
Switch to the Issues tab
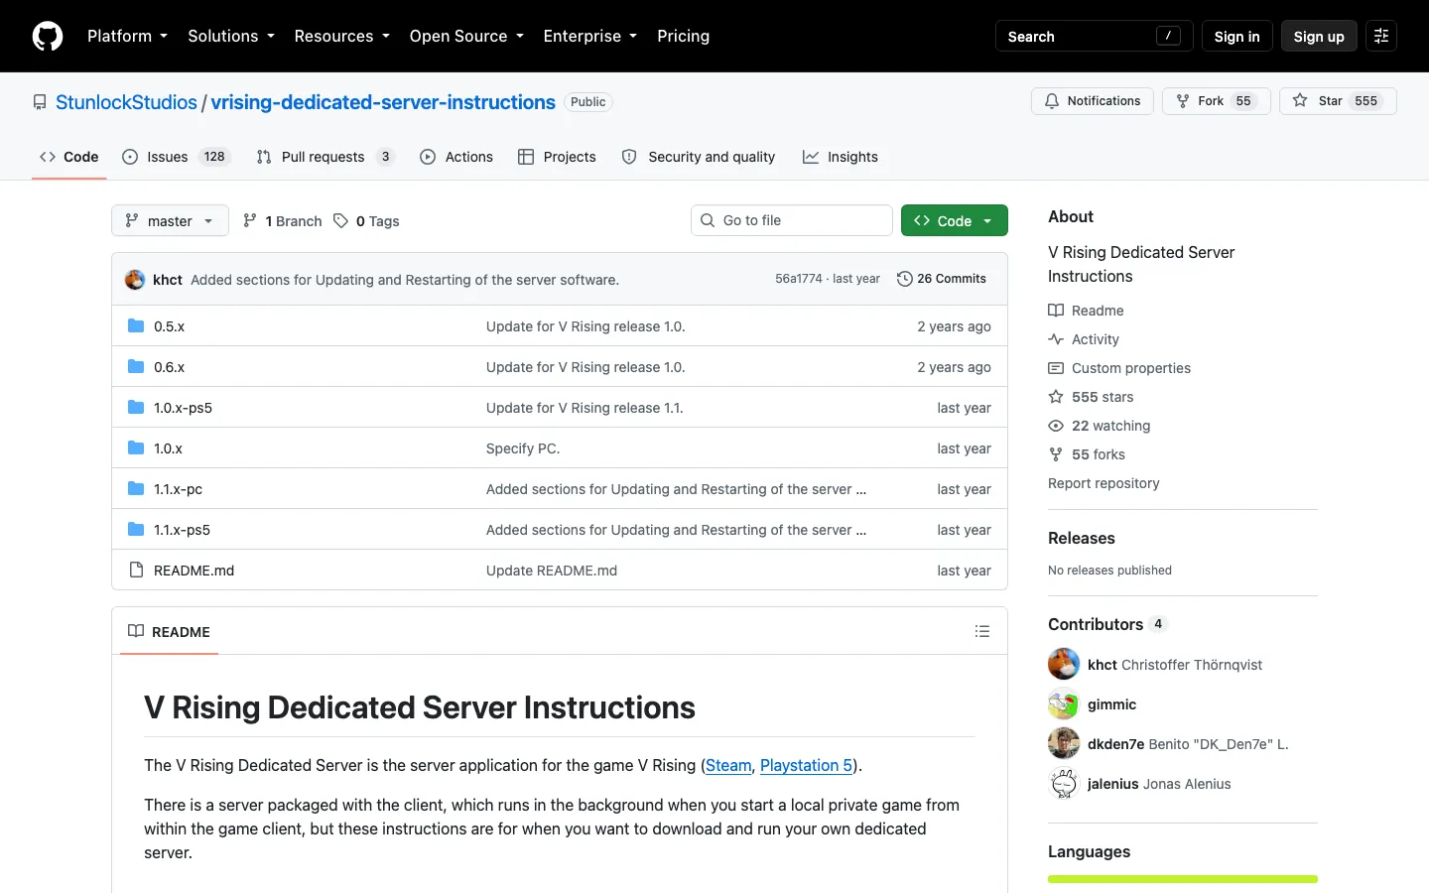[x=176, y=157]
